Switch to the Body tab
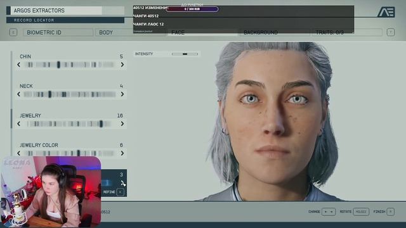The width and height of the screenshot is (406, 228). click(x=130, y=32)
